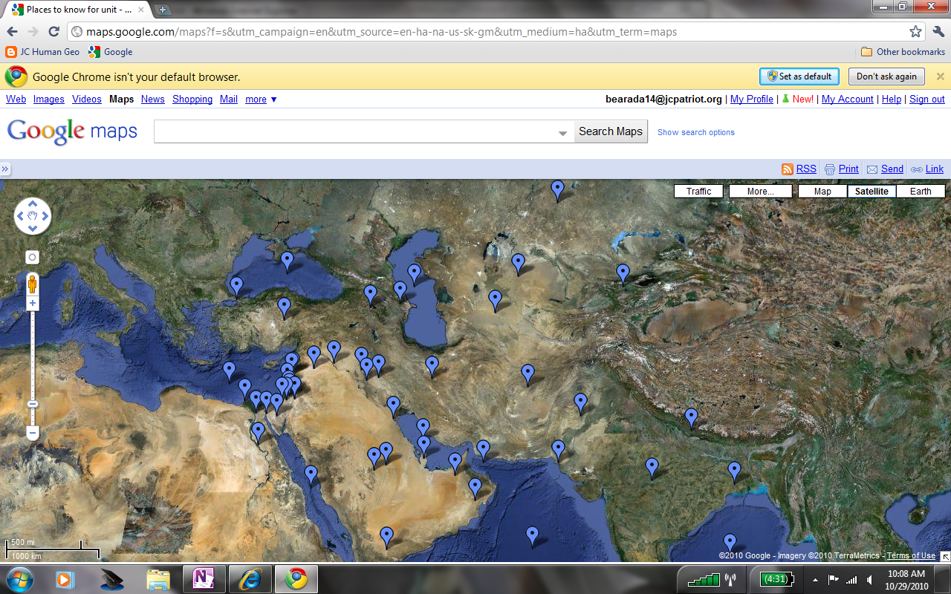Image resolution: width=951 pixels, height=594 pixels.
Task: Open the Other bookmarks folder
Action: (903, 52)
